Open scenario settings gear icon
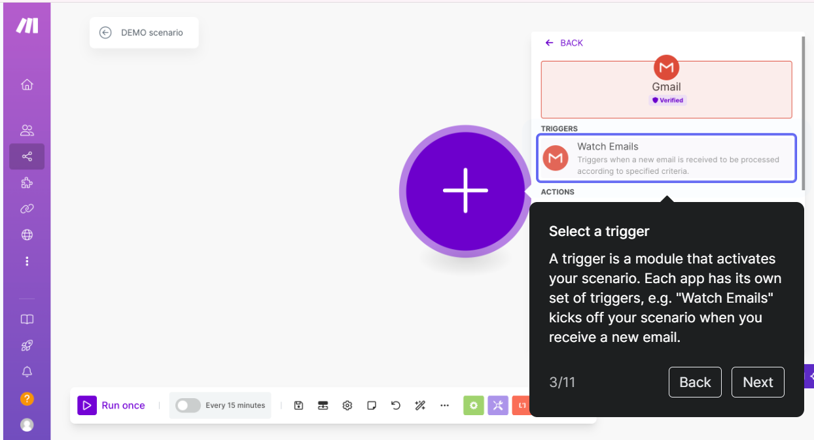Image resolution: width=814 pixels, height=440 pixels. coord(347,405)
